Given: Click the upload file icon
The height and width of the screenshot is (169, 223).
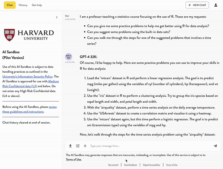Looking at the screenshot, I should (71, 146).
